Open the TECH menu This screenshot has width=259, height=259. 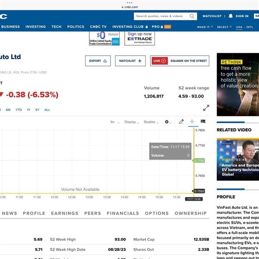click(56, 27)
